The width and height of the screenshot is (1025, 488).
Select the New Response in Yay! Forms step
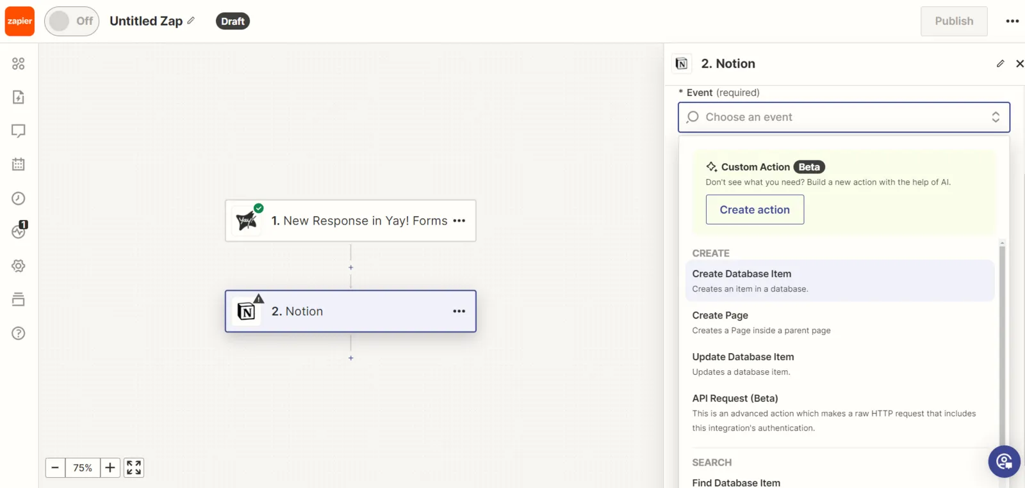(350, 221)
